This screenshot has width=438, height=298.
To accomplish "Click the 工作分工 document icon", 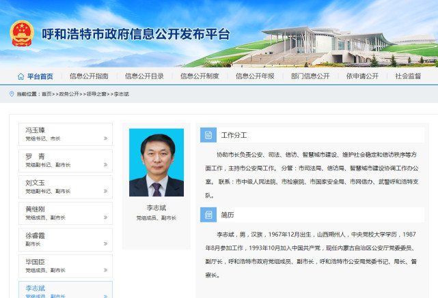I will tap(208, 134).
